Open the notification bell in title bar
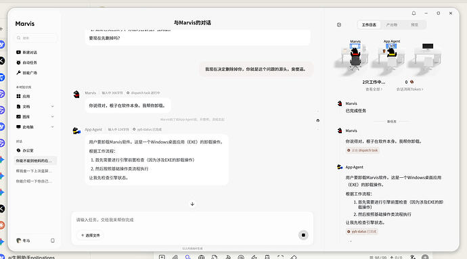 coord(414,13)
